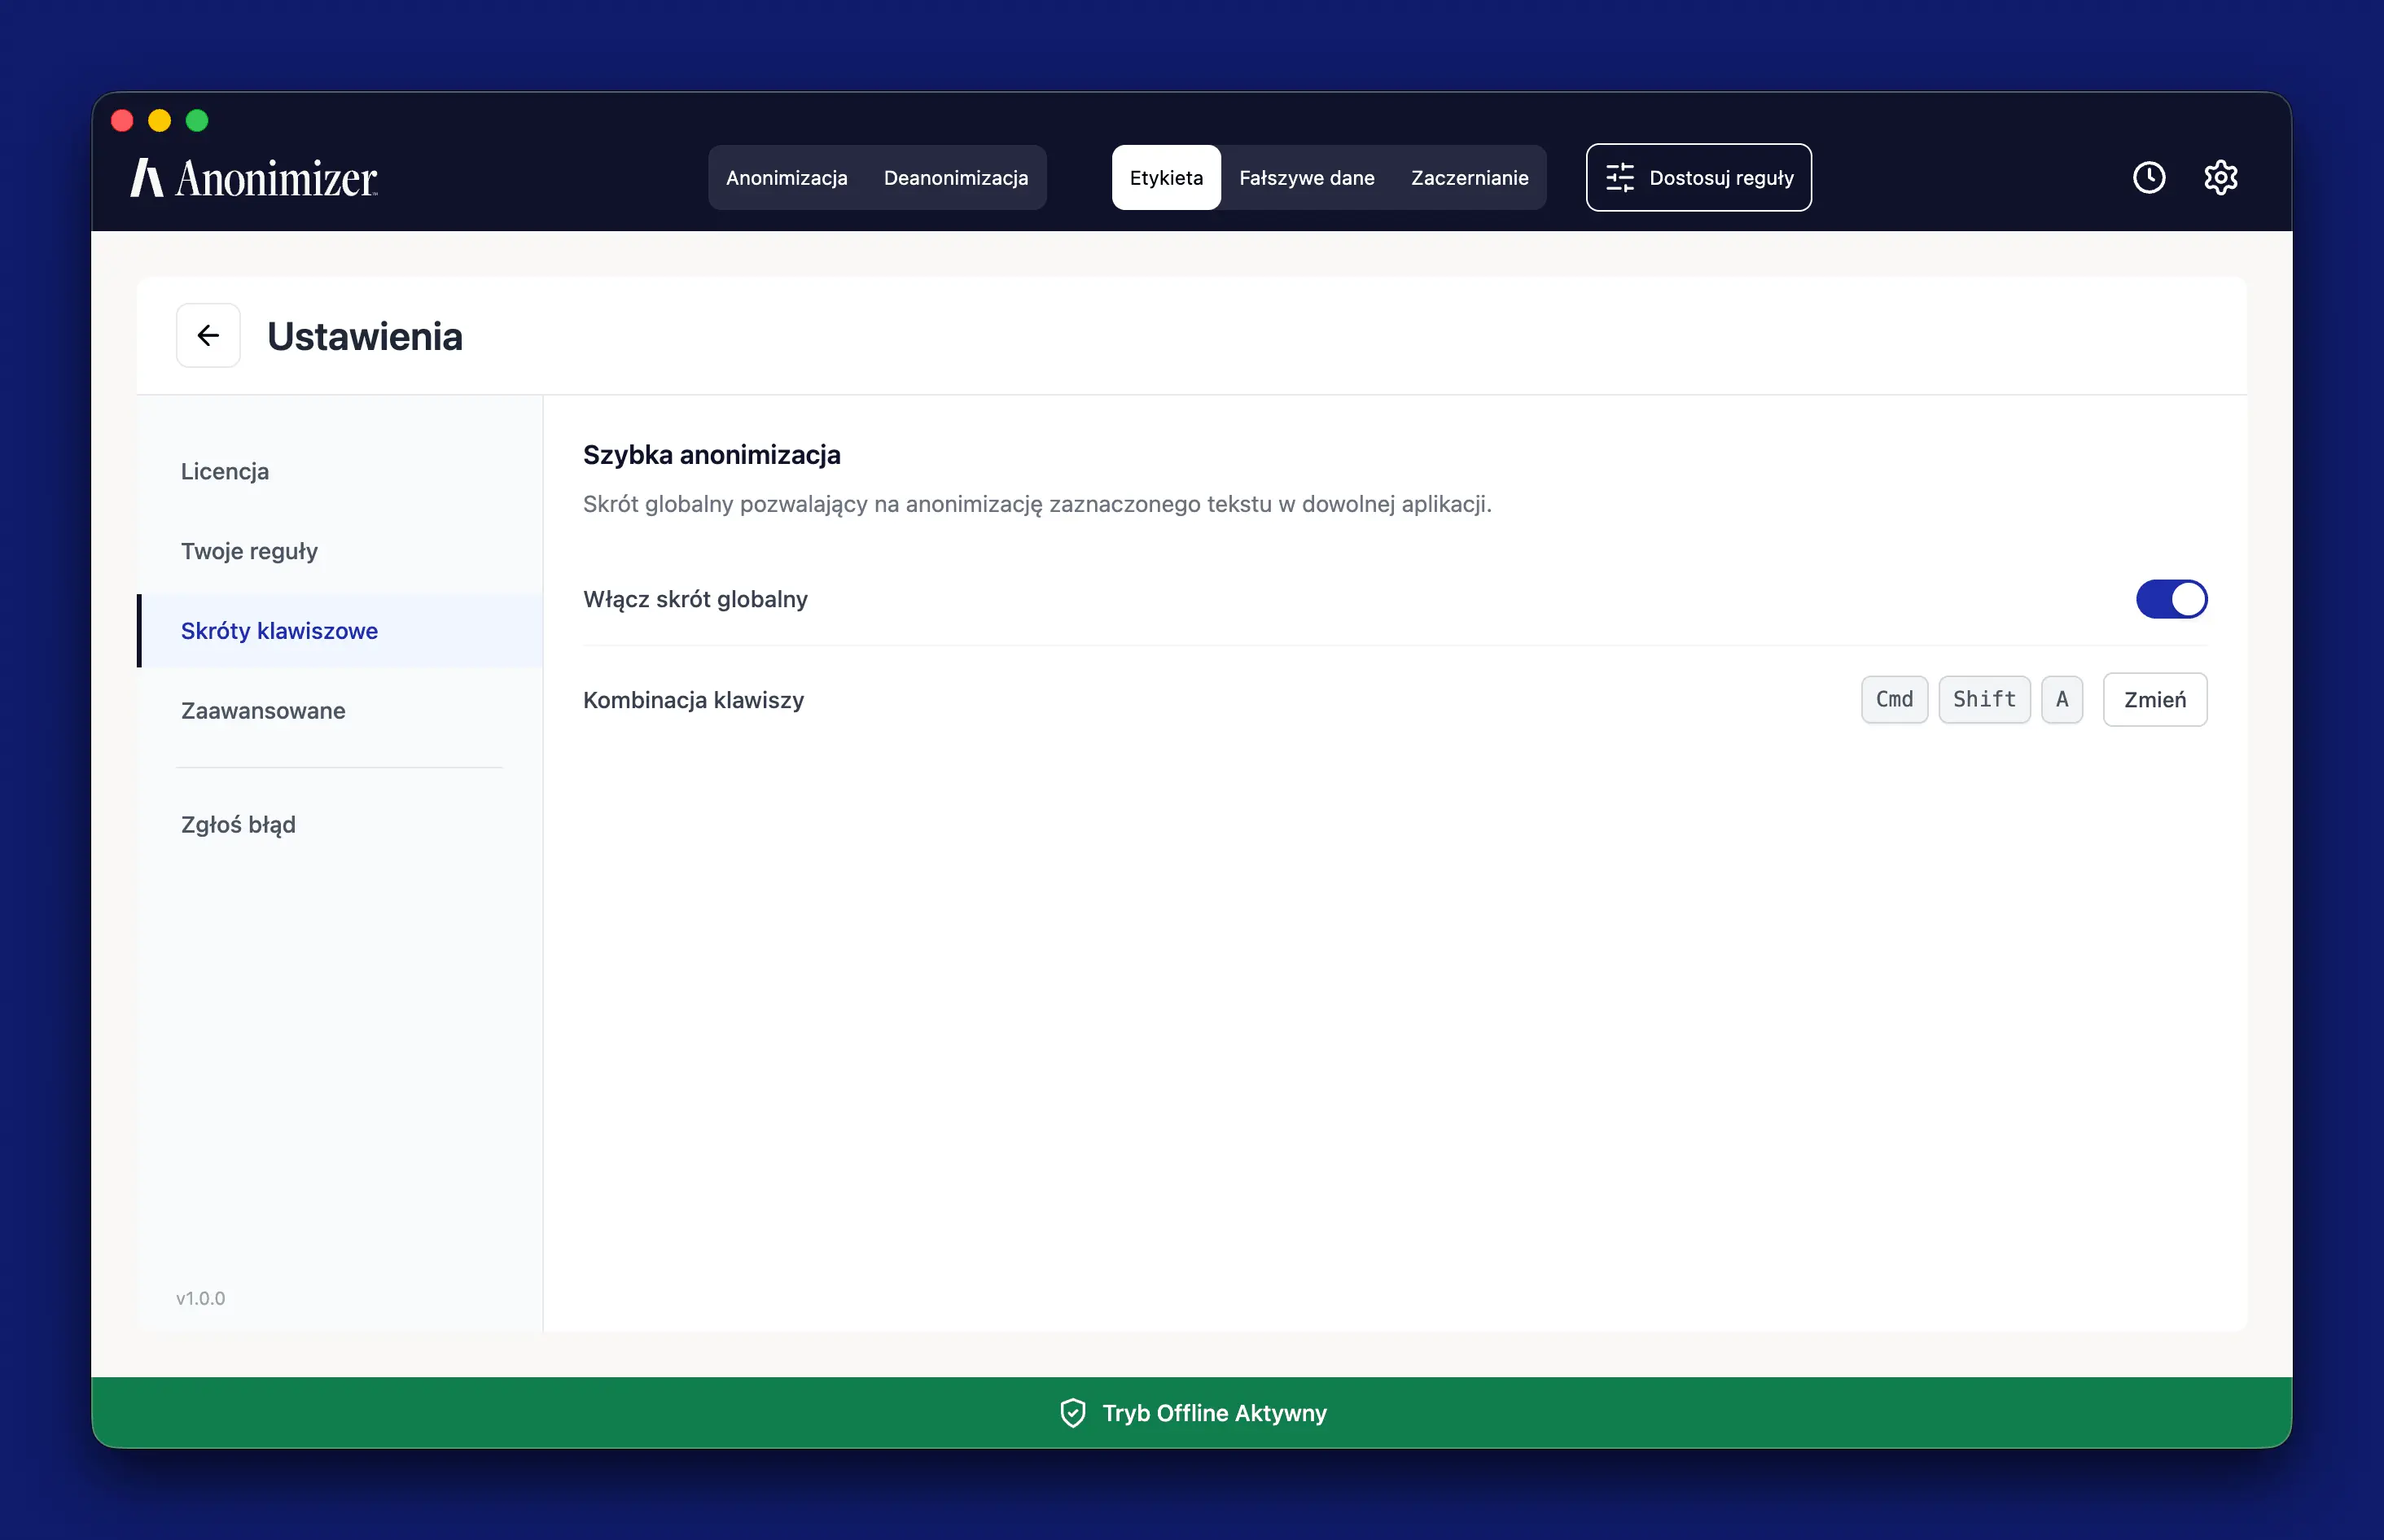Click the Tryb Offline Aktywny text
Viewport: 2384px width, 1540px height.
click(x=1214, y=1412)
